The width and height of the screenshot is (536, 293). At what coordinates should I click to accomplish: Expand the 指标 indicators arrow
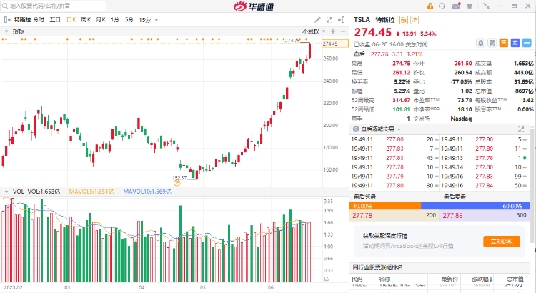pyautogui.click(x=6, y=31)
